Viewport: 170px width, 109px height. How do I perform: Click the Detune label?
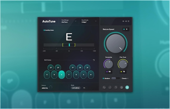[44, 85]
